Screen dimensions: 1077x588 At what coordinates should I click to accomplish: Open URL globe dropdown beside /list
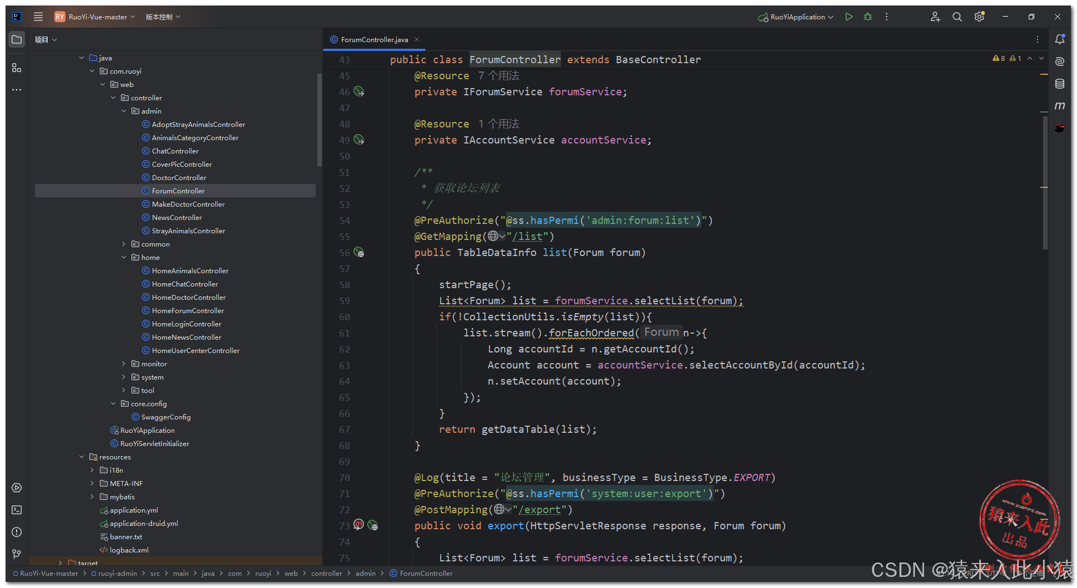(x=497, y=237)
